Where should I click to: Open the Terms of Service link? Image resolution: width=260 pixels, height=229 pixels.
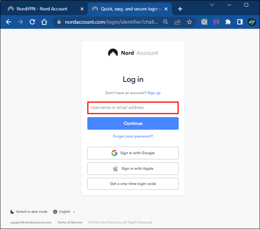70,222
